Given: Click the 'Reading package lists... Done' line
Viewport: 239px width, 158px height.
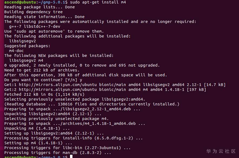Looking at the screenshot, I should [39, 7].
